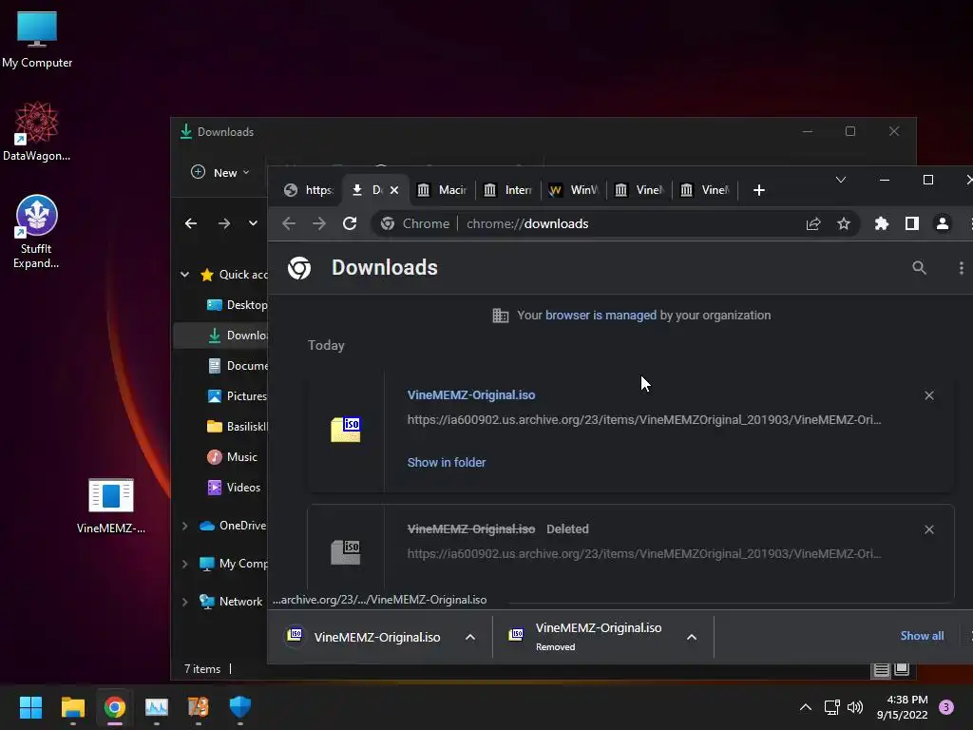Viewport: 973px width, 730px height.
Task: Switch to the WinW tab
Action: coord(574,190)
